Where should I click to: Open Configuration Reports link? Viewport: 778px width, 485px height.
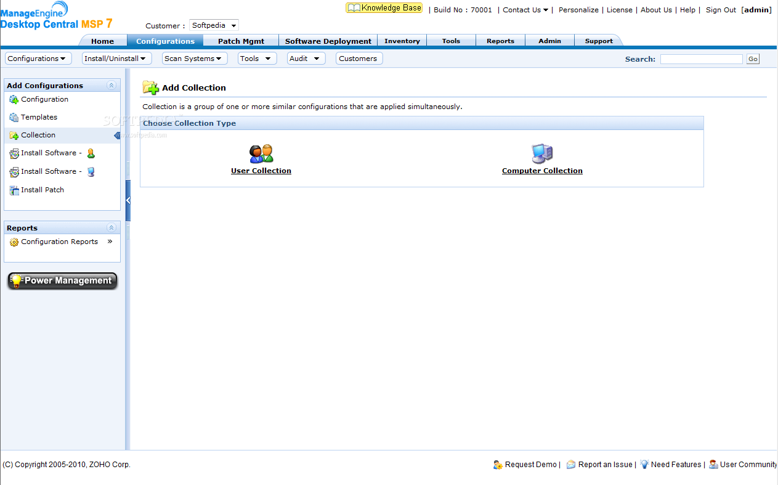pos(59,242)
